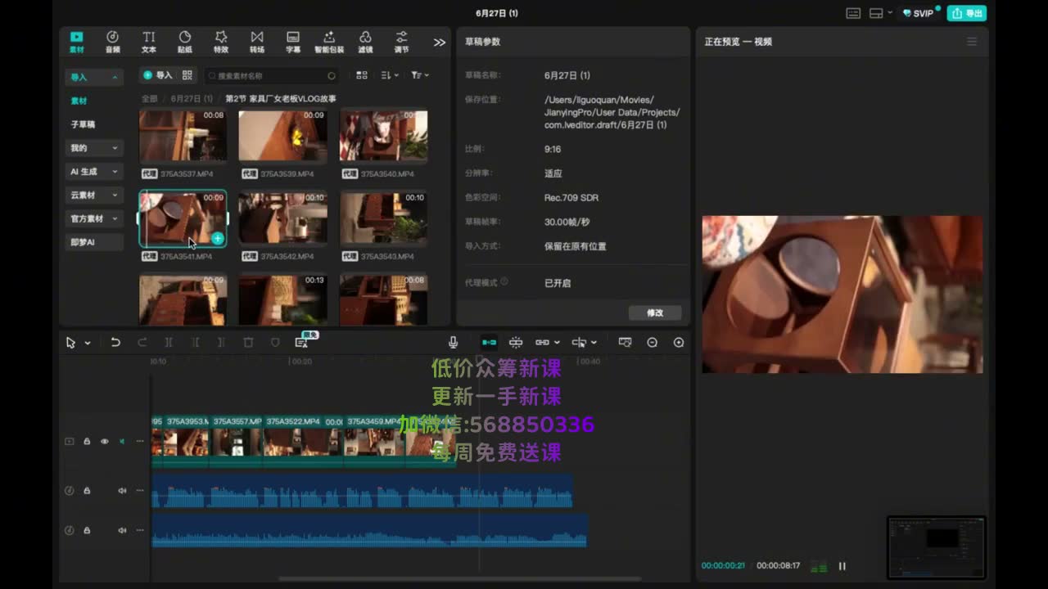Select clip thumbnail 375A3539.MP4
Image resolution: width=1048 pixels, height=589 pixels.
click(282, 136)
